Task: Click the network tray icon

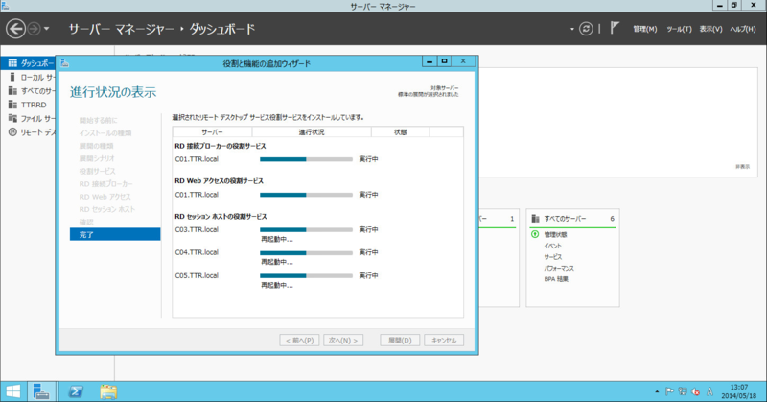Action: (683, 391)
